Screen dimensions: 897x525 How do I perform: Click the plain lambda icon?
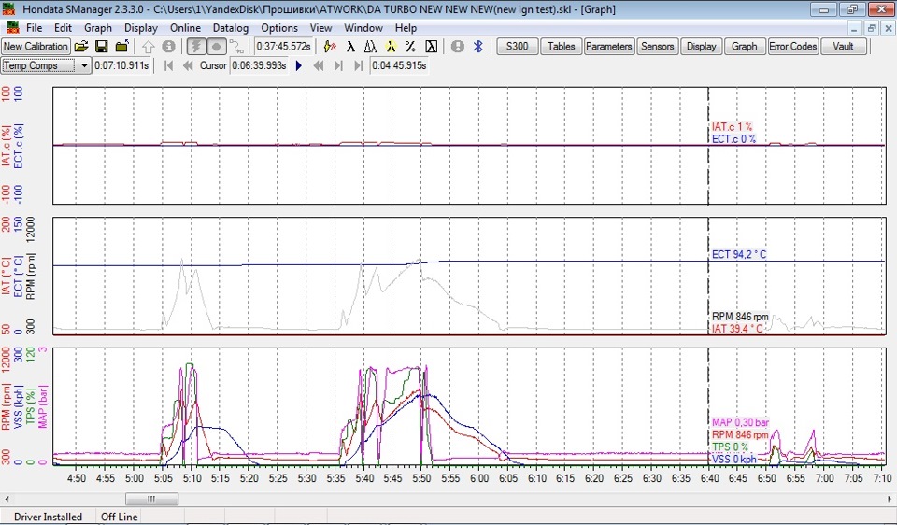(x=350, y=47)
